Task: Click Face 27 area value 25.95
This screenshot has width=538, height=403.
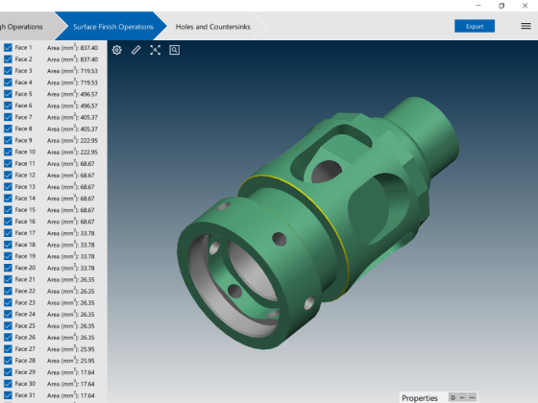Action: [87, 349]
